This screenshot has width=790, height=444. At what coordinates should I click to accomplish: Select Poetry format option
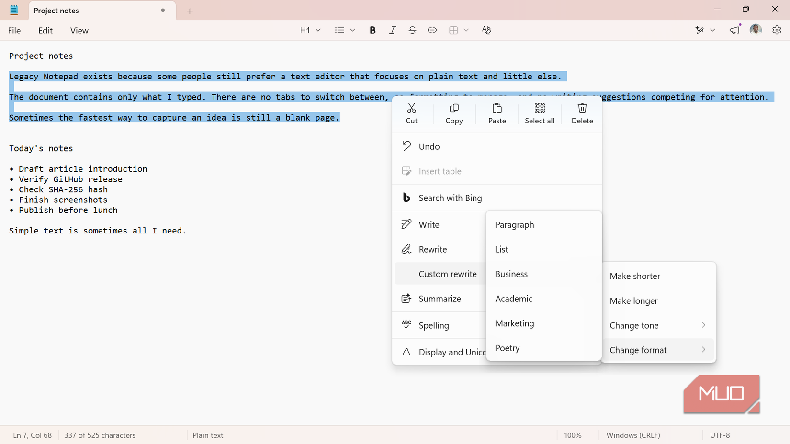pyautogui.click(x=543, y=348)
